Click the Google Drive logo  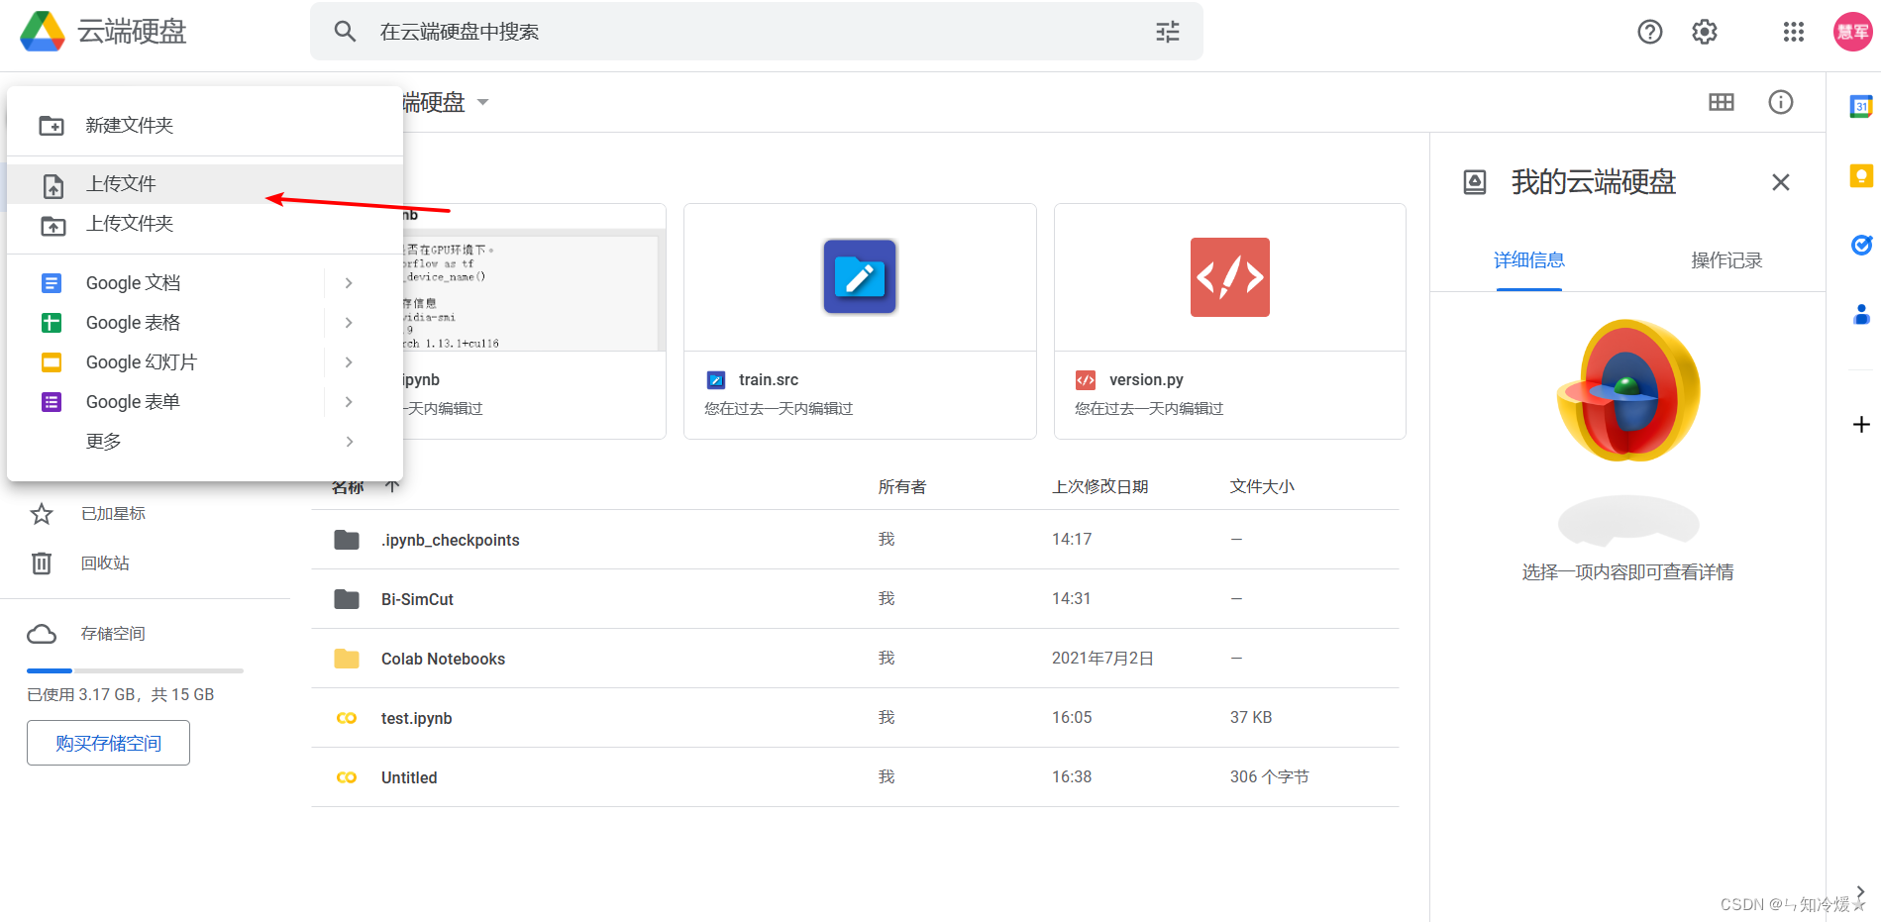pyautogui.click(x=43, y=32)
